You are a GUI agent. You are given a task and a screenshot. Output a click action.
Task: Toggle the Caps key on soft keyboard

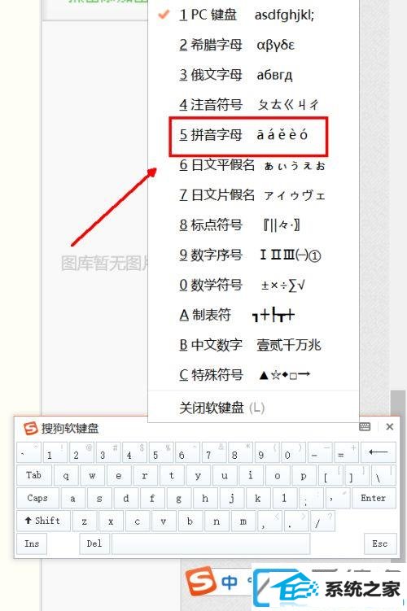pos(37,498)
